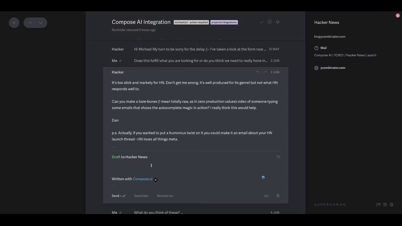Image resolution: width=402 pixels, height=226 pixels.
Task: Click stacked layers icon in thread header
Action: coord(278,22)
